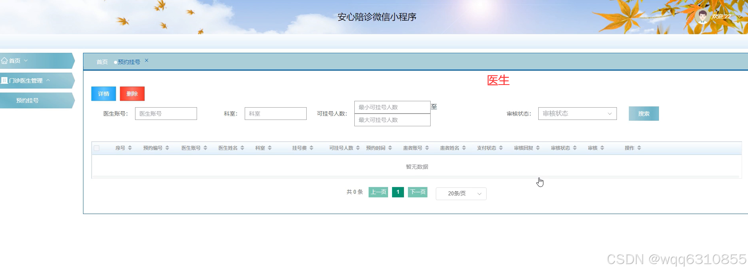Click the home icon in sidebar
Image resolution: width=748 pixels, height=272 pixels.
pyautogui.click(x=4, y=61)
